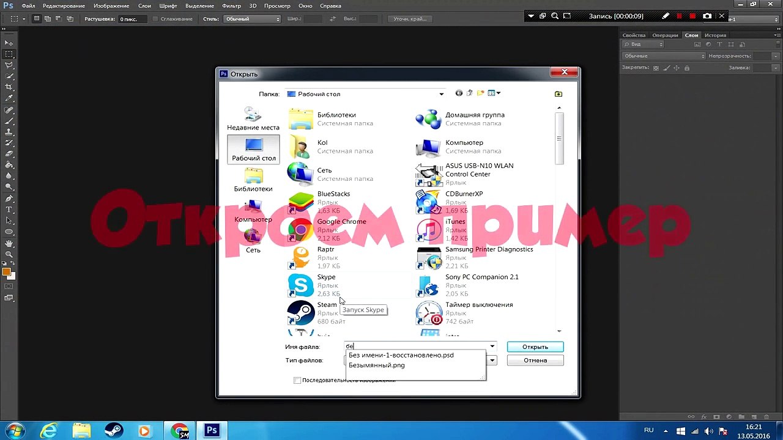Open Недавние места in dialog sidebar
783x440 pixels.
[x=253, y=119]
